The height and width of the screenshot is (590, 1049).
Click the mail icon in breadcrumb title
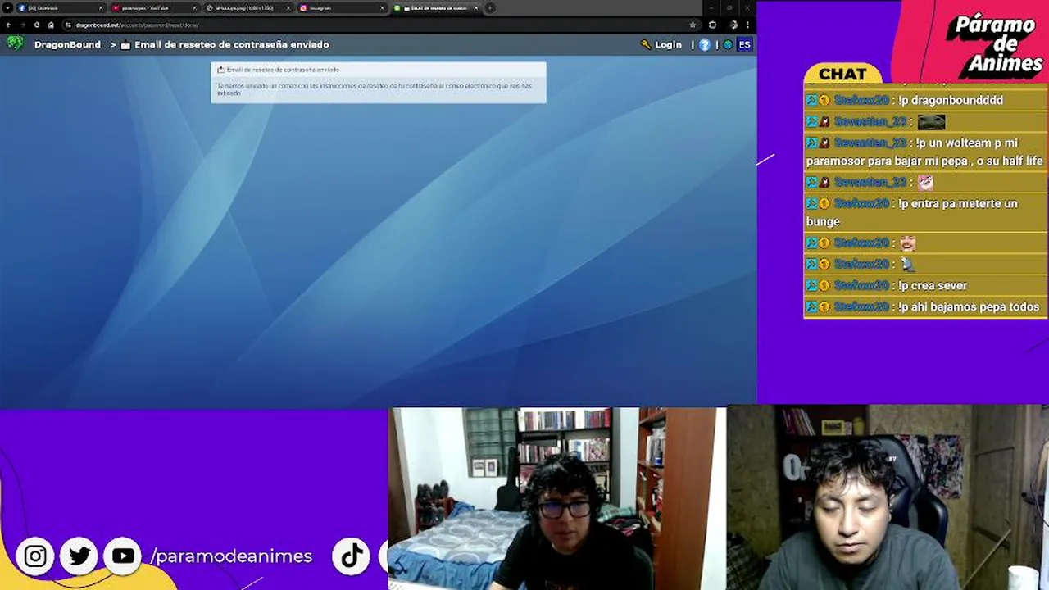click(125, 45)
